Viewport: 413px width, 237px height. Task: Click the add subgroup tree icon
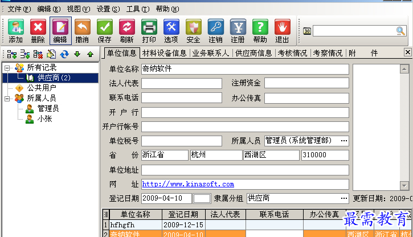coord(24,54)
